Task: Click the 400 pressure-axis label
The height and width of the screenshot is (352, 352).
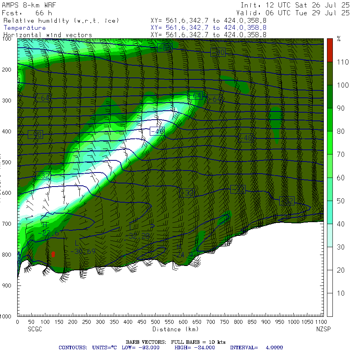Action: (7, 131)
